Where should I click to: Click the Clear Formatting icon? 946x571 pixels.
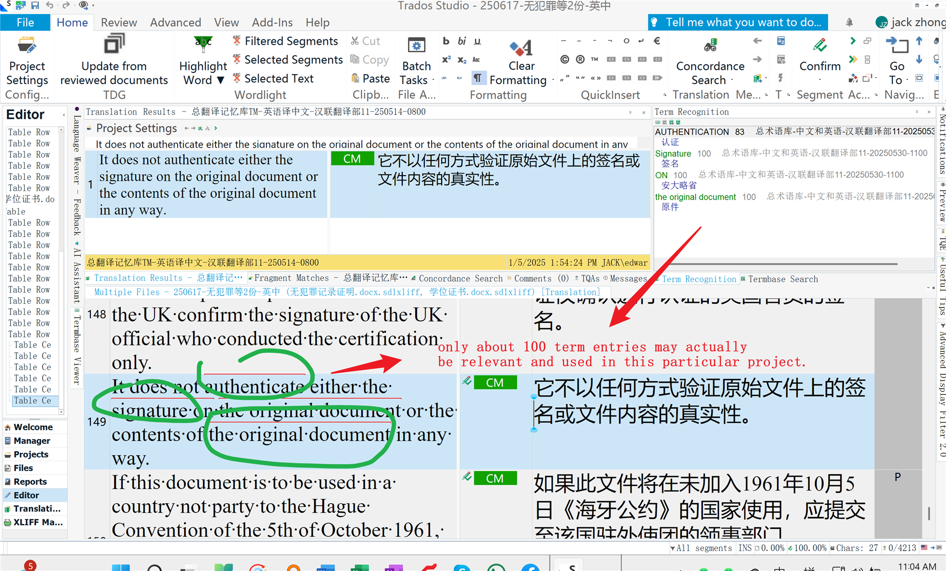click(x=521, y=48)
